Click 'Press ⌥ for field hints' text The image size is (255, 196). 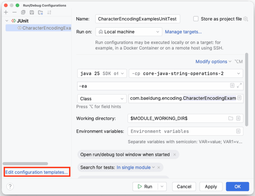point(99,106)
